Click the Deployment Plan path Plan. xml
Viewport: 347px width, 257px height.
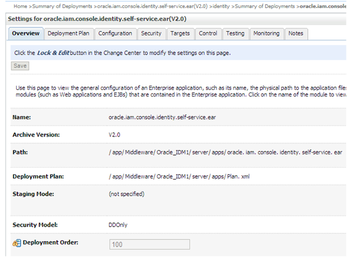tap(179, 177)
